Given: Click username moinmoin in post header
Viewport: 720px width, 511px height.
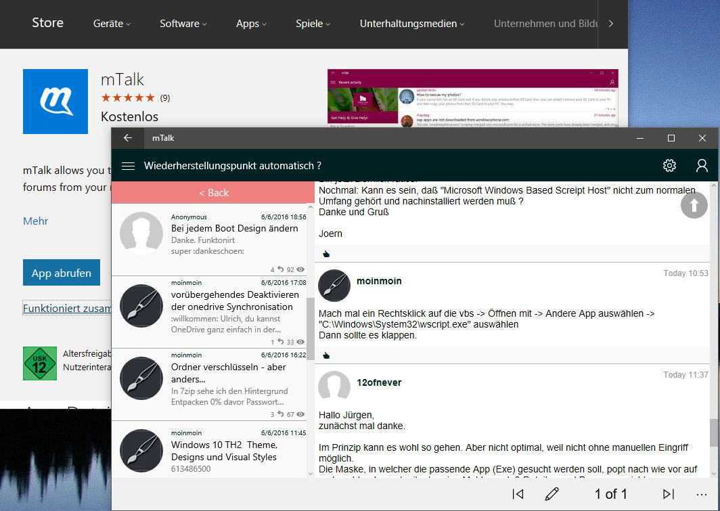Looking at the screenshot, I should (x=379, y=281).
